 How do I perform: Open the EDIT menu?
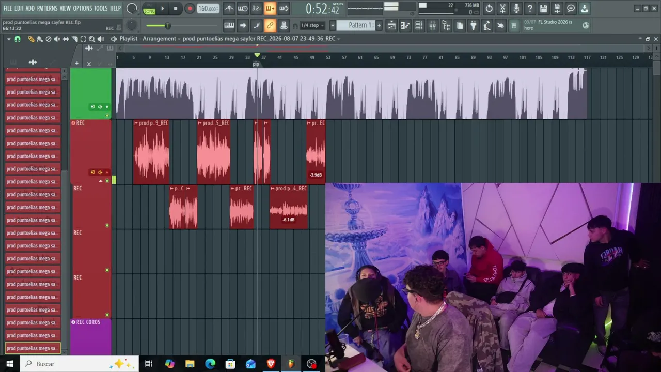19,8
